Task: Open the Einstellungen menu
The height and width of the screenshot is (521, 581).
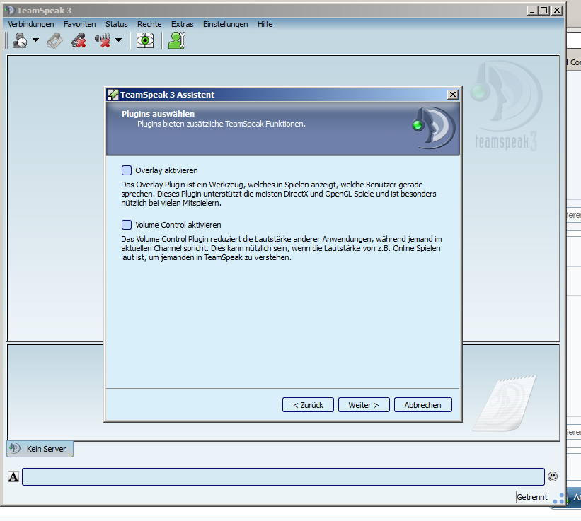Action: pos(225,24)
